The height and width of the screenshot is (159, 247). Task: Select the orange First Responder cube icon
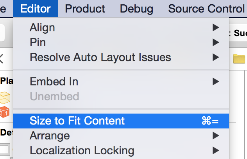coord(5,112)
